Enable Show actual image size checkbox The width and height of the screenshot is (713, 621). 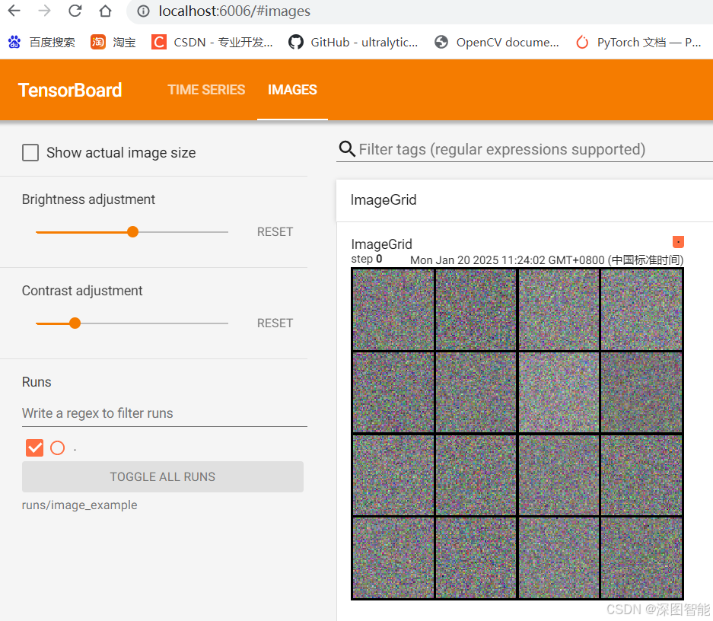[30, 153]
